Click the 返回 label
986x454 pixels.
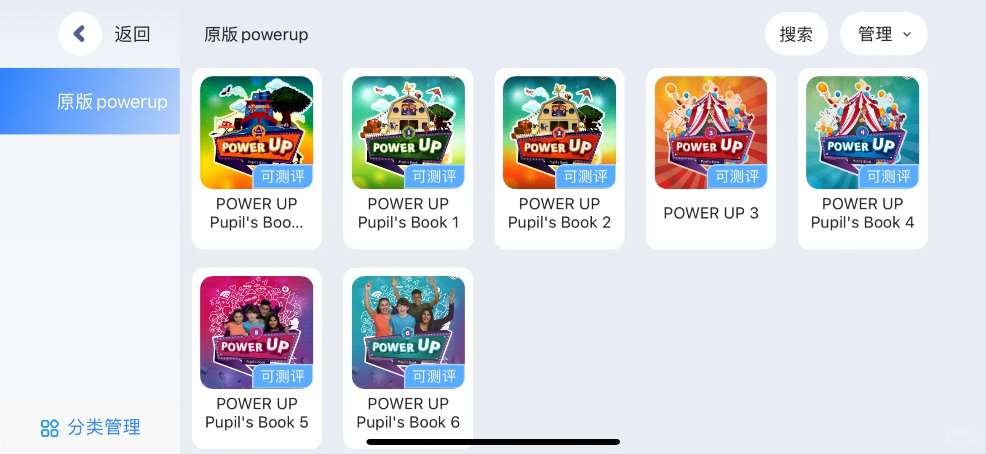[x=132, y=34]
